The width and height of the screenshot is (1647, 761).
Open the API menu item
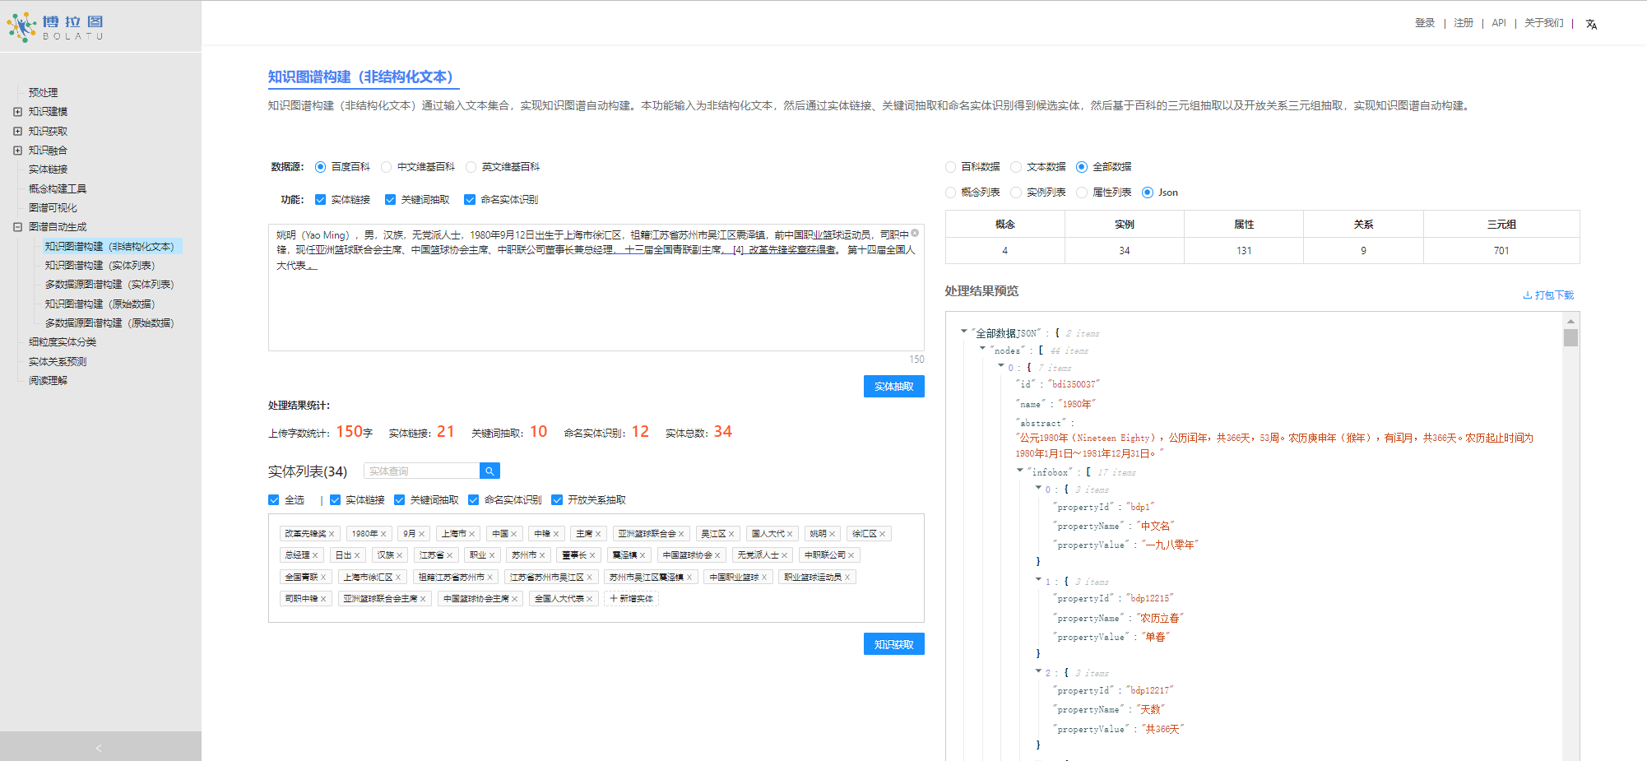pyautogui.click(x=1498, y=23)
